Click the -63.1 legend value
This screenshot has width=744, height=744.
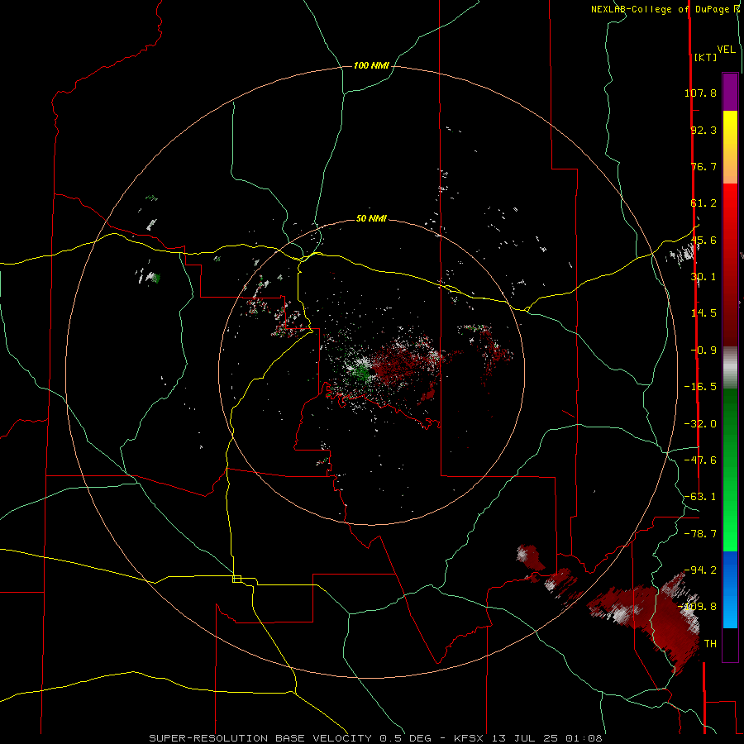[x=700, y=497]
